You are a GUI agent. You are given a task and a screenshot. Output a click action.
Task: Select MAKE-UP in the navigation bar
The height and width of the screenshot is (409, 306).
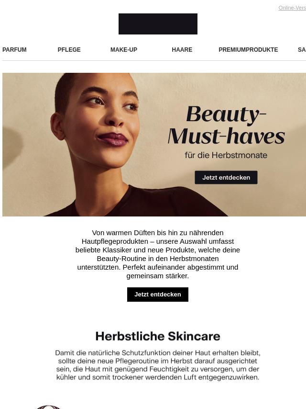pos(124,49)
